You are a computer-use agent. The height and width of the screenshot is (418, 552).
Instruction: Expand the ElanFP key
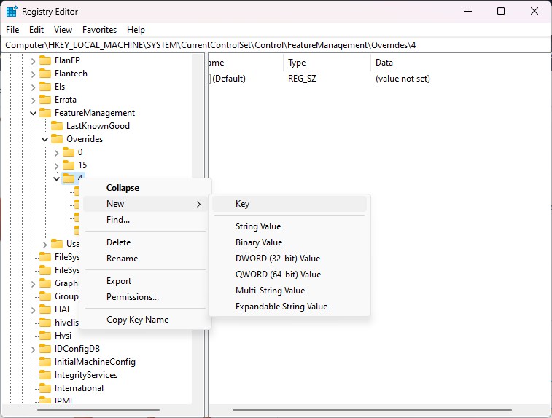point(33,61)
